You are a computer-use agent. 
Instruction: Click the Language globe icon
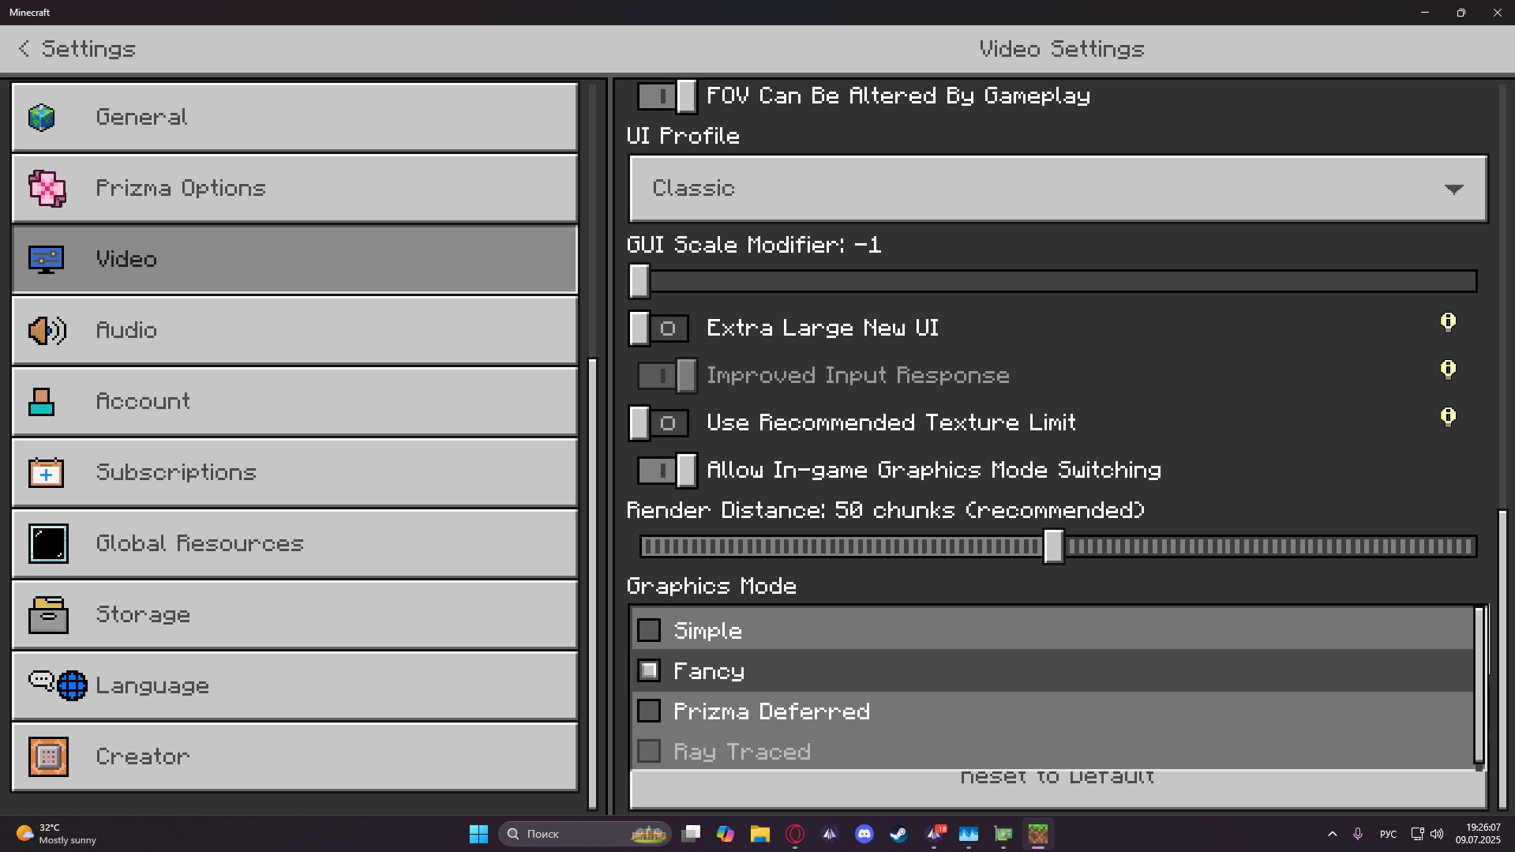[x=72, y=685]
